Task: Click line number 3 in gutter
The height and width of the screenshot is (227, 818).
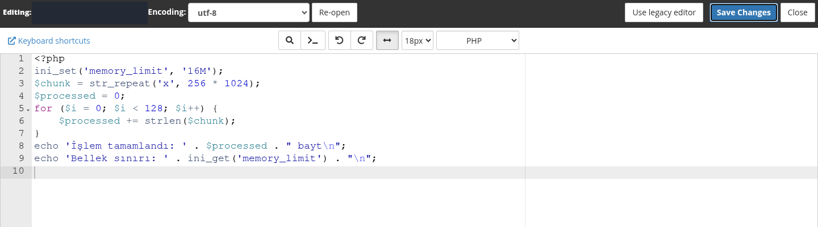Action: (x=21, y=83)
